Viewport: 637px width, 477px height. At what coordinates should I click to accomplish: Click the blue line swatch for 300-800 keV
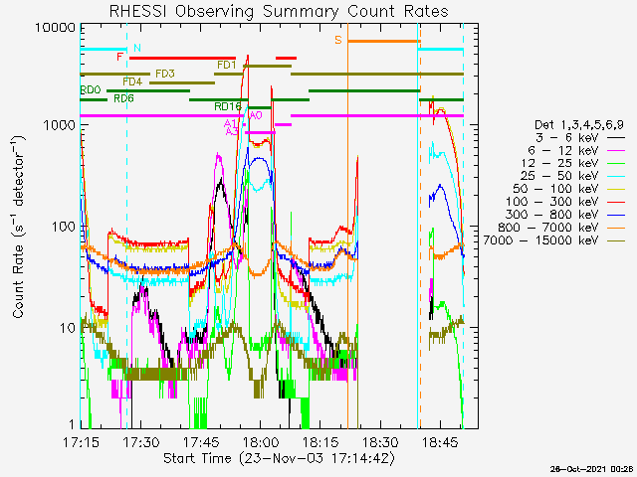click(x=616, y=215)
